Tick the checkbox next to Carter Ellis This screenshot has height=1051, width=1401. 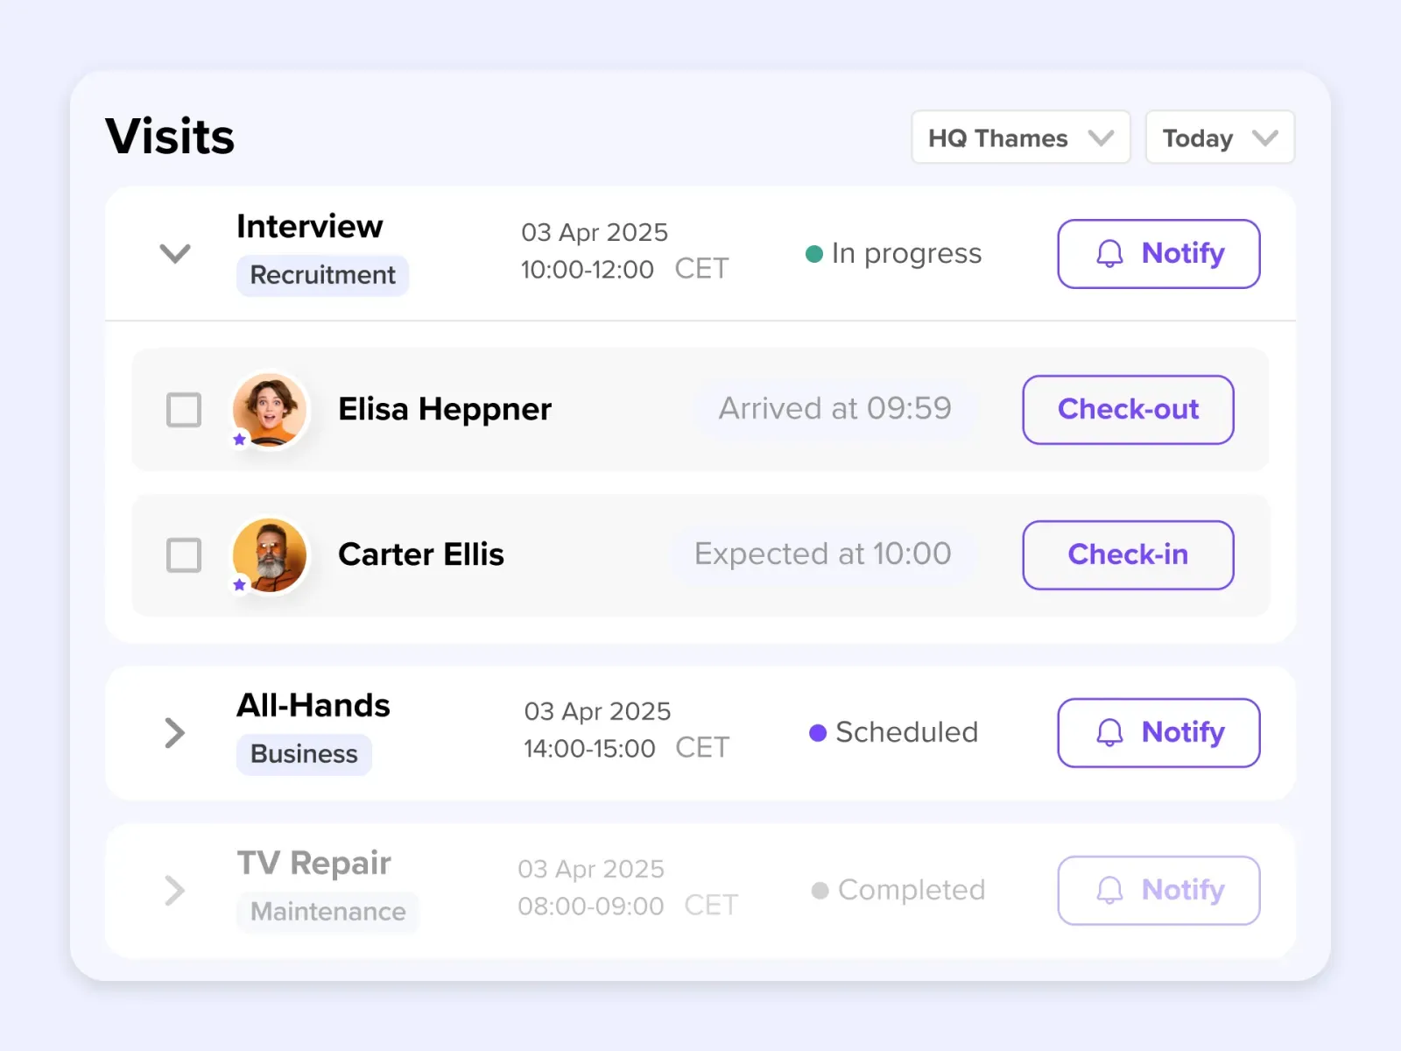click(184, 555)
